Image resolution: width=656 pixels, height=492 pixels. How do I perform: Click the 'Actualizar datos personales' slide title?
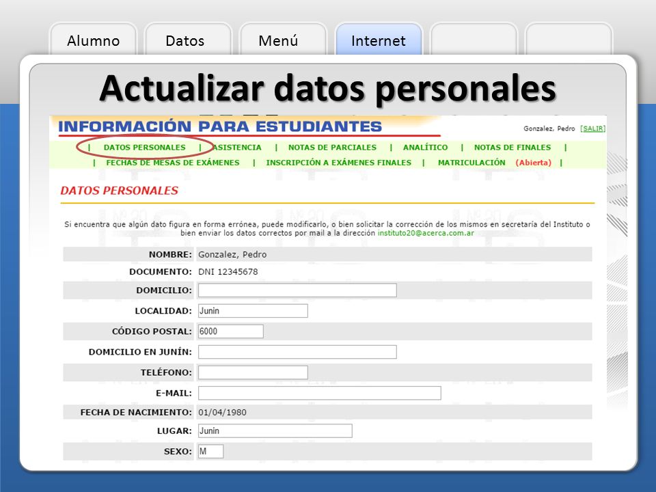pos(327,88)
